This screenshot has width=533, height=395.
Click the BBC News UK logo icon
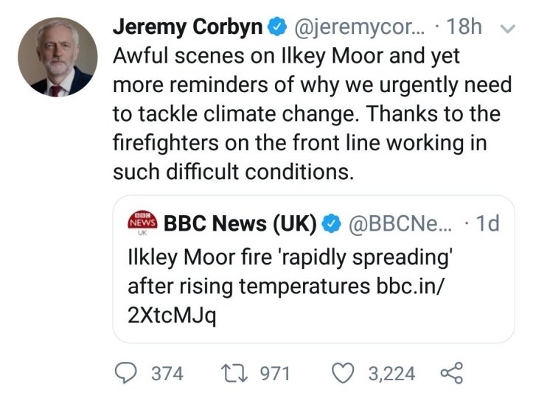[140, 224]
